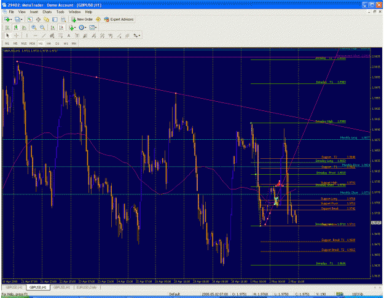Switch timeframe to M1
The height and width of the screenshot is (298, 384).
point(7,44)
